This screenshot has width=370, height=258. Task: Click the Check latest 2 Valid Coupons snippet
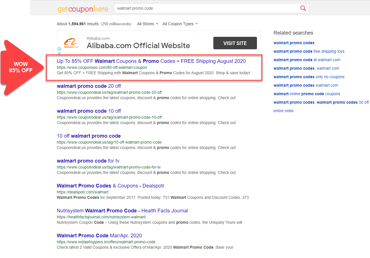(x=145, y=247)
